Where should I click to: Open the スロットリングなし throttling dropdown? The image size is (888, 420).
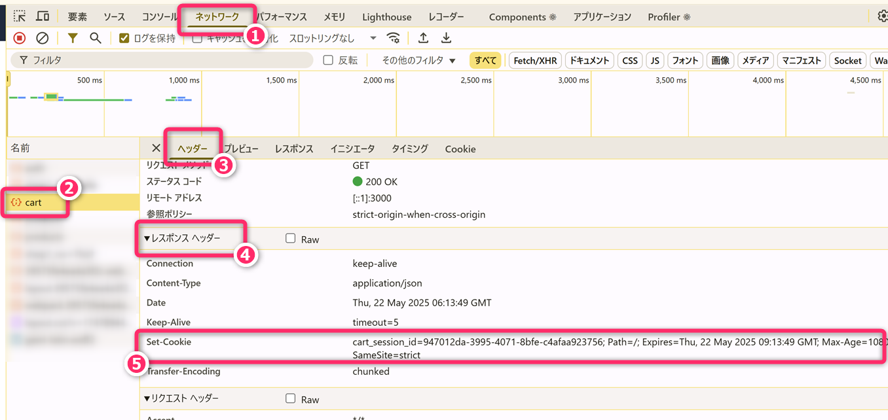pyautogui.click(x=333, y=39)
